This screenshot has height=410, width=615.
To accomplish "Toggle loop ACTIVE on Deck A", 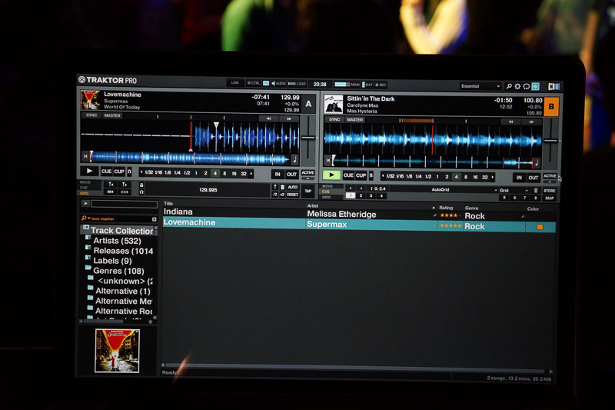I will tap(307, 173).
